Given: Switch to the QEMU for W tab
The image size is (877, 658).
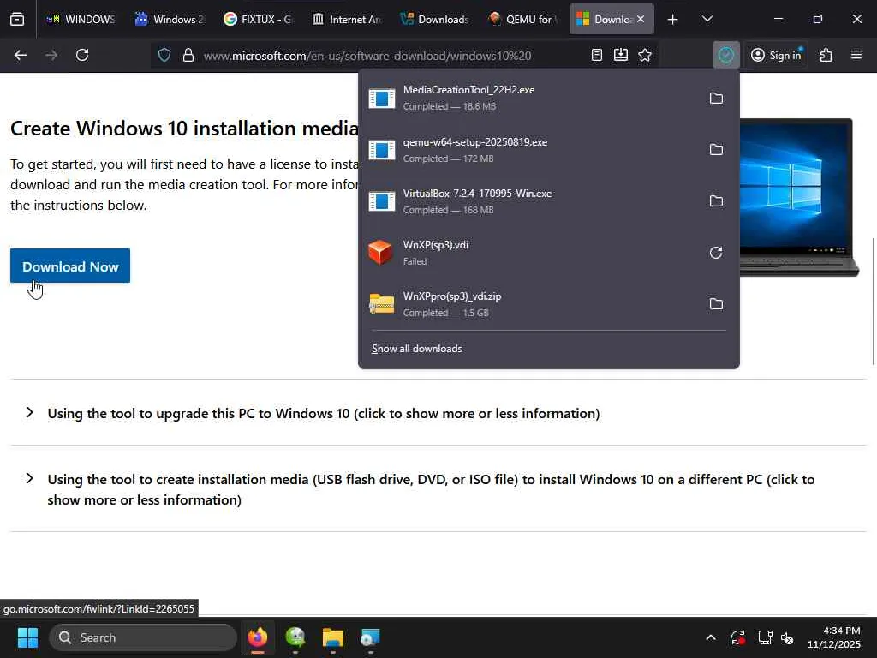Looking at the screenshot, I should [523, 20].
